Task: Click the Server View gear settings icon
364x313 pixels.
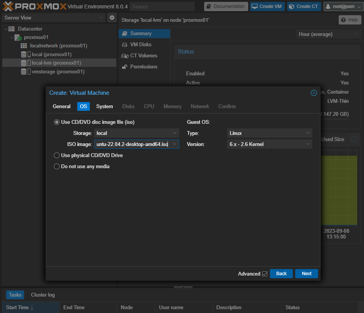Action: coord(112,18)
